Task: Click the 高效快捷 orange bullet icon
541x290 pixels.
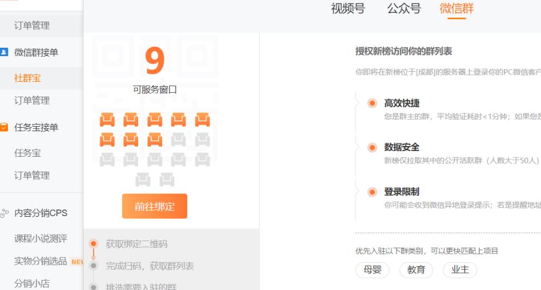Action: [x=372, y=103]
